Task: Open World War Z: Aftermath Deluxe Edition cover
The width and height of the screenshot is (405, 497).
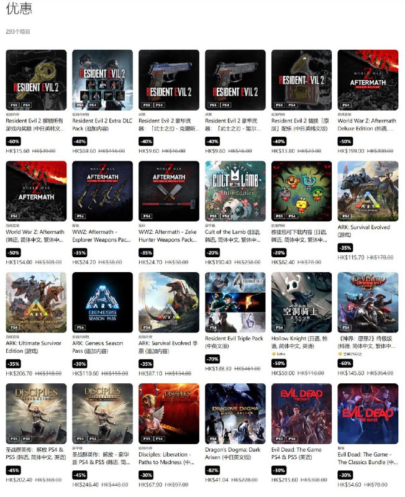Action: pos(368,80)
